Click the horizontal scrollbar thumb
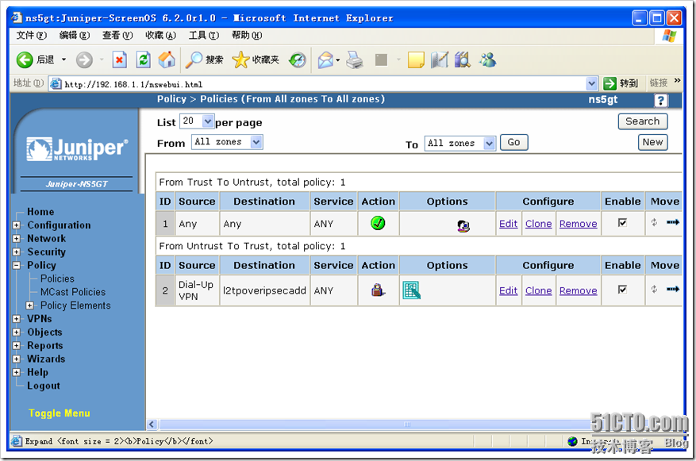Screen dimensions: 696x461 (x=406, y=425)
